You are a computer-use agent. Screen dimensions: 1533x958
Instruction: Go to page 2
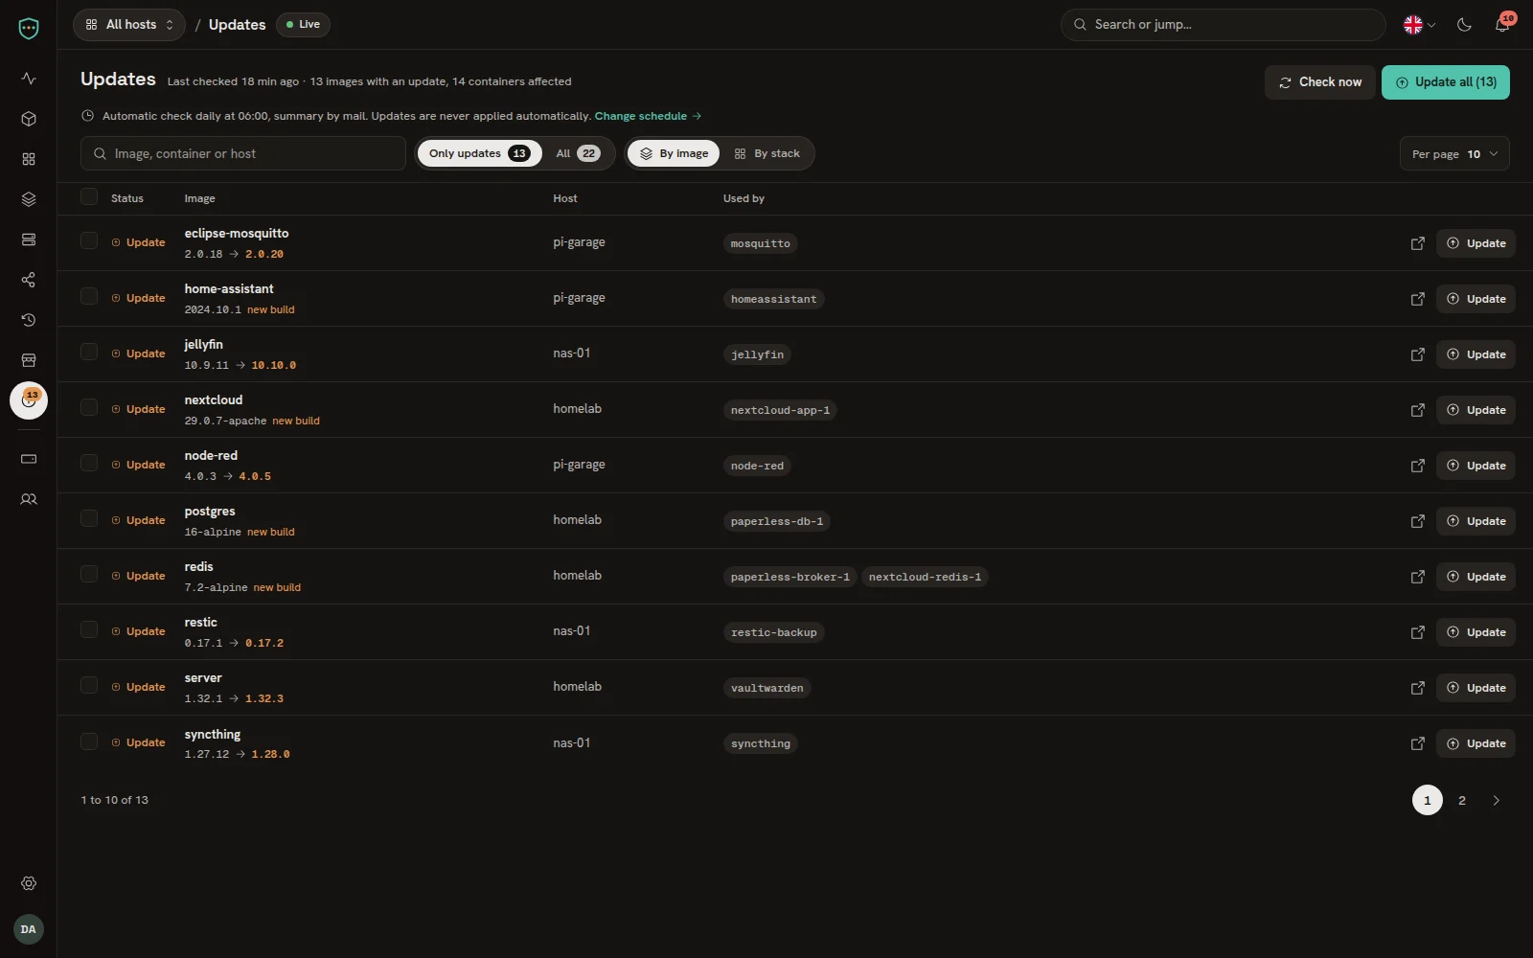click(1462, 801)
